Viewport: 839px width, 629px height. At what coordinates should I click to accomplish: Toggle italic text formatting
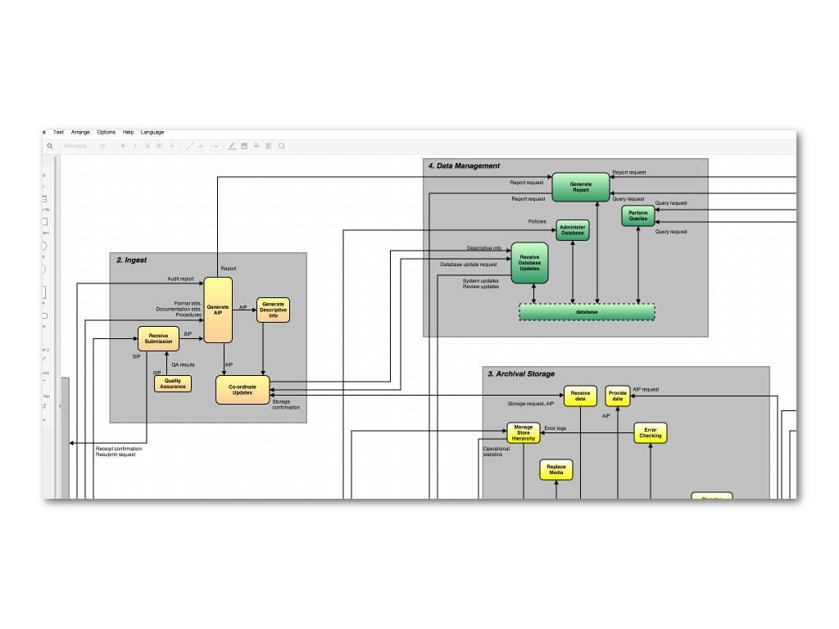[x=135, y=146]
